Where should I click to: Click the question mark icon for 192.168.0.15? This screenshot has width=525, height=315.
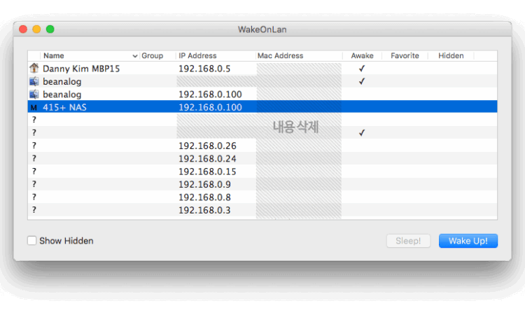[x=34, y=171]
